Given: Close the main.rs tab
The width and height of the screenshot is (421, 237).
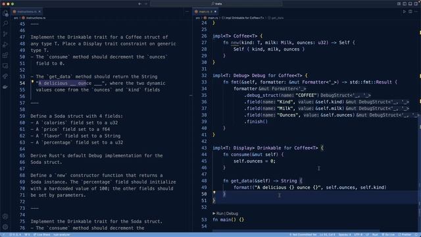Looking at the screenshot, I should click(215, 12).
